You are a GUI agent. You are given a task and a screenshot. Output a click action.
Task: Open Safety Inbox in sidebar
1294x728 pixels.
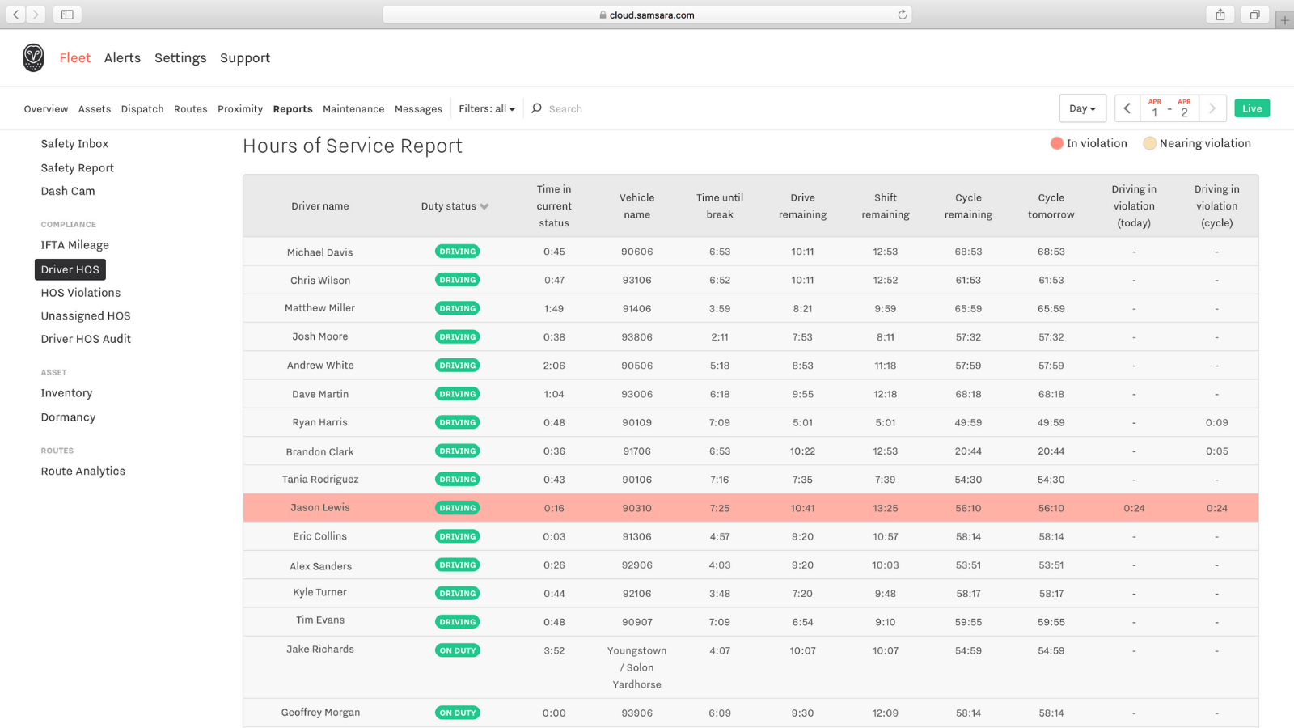74,143
